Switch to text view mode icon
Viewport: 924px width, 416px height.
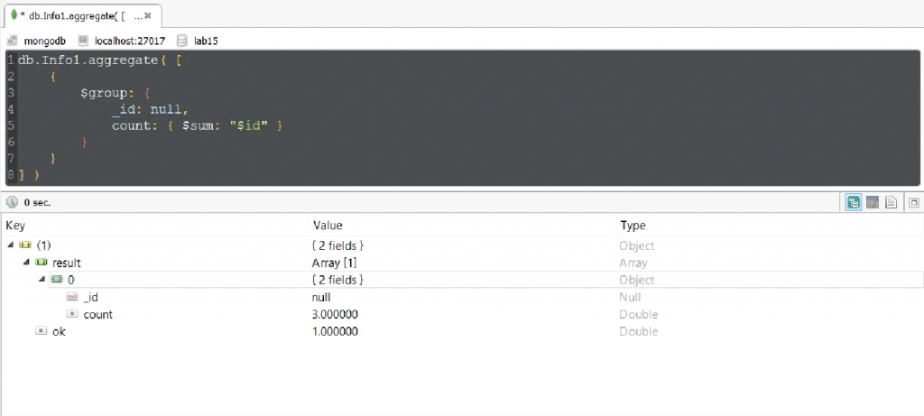891,203
